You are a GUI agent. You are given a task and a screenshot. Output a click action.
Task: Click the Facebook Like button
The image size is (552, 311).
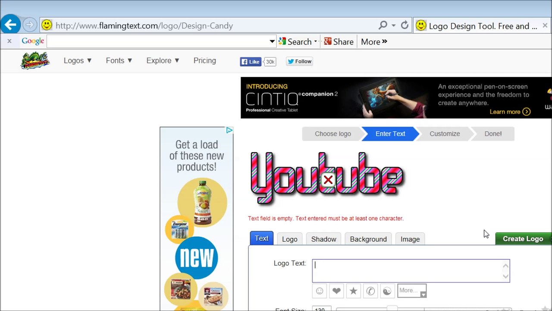(251, 62)
